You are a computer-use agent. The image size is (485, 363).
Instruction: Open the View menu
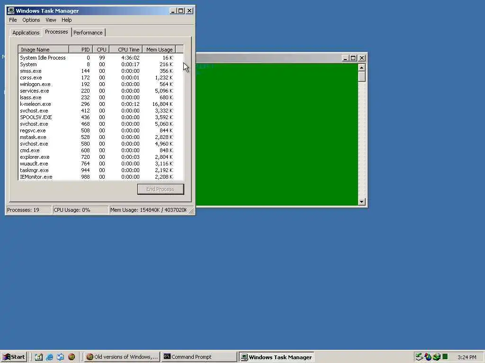point(51,20)
